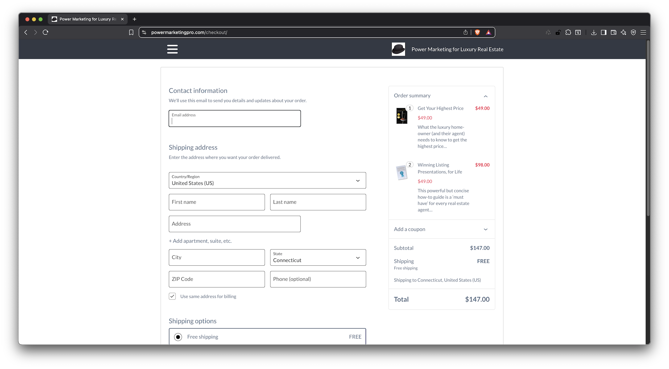The height and width of the screenshot is (369, 669).
Task: Expand the Add a coupon section
Action: click(441, 229)
